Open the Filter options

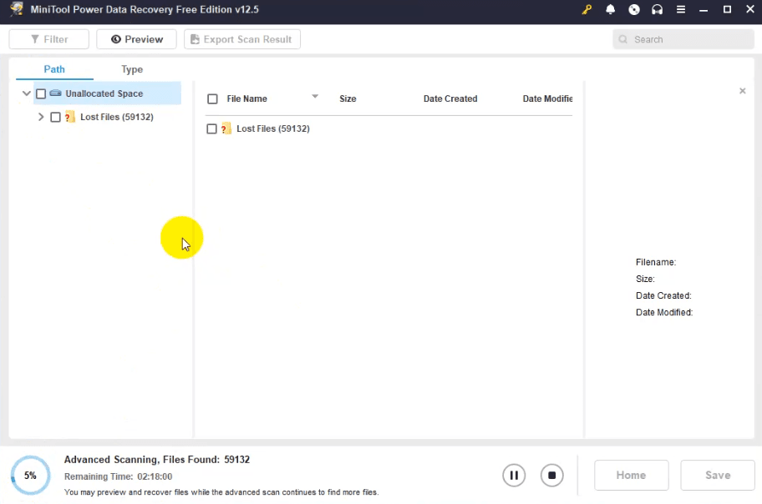[49, 39]
